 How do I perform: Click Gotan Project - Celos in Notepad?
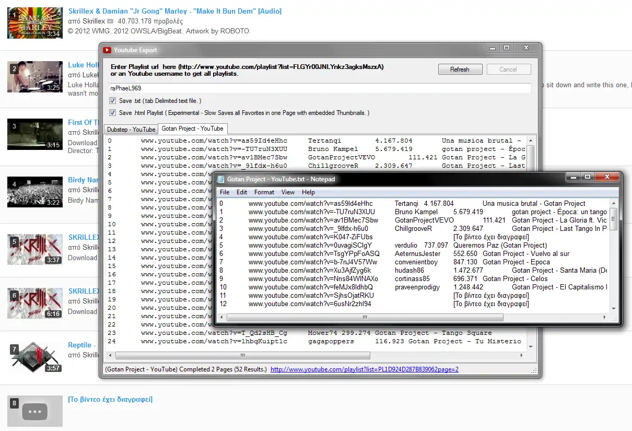[x=516, y=278]
